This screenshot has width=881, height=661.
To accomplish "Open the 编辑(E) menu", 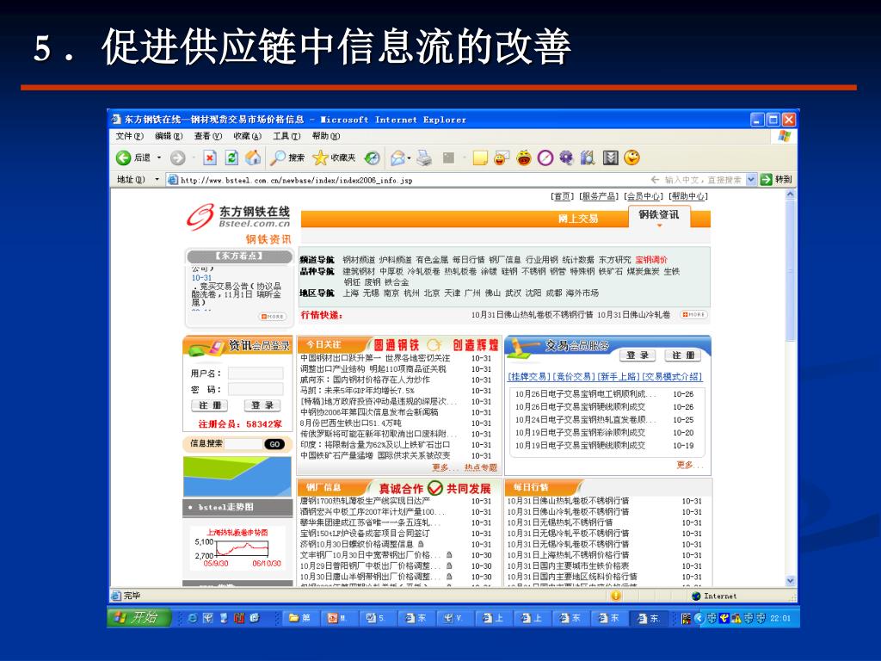I will 169,136.
